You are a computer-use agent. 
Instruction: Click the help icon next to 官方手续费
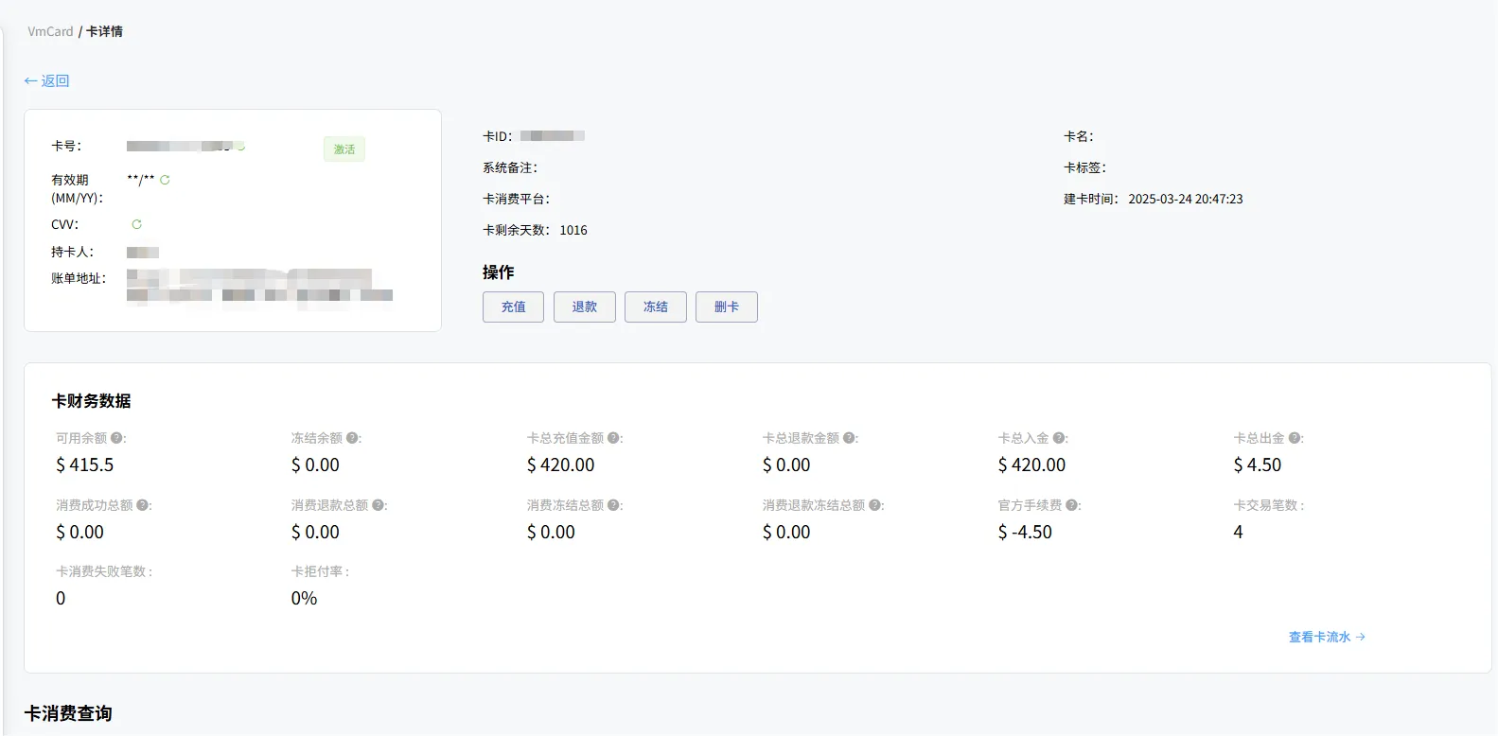(x=1071, y=505)
